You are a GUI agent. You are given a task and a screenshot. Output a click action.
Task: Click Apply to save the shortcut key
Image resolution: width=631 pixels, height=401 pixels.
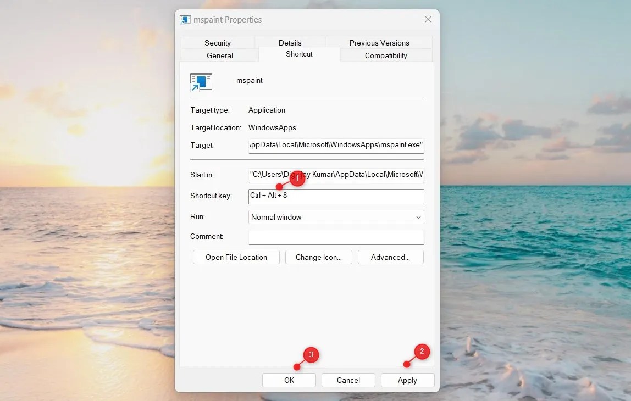tap(407, 380)
